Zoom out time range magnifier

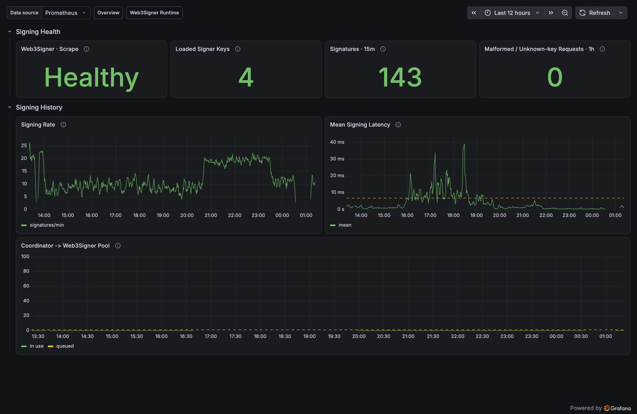565,13
